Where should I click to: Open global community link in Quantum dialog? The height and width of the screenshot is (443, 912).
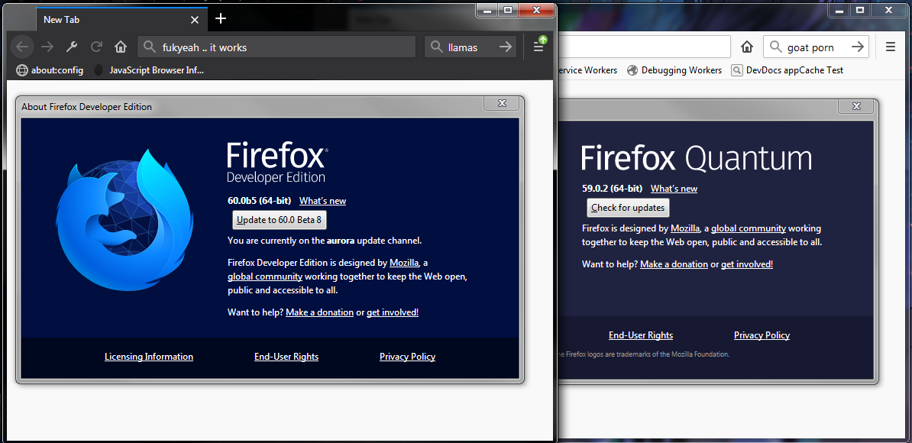749,228
